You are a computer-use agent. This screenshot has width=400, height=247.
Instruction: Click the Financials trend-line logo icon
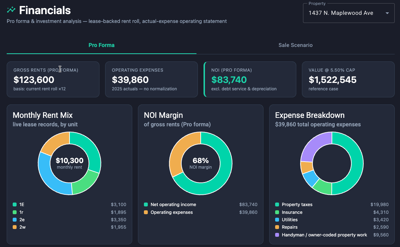pos(11,10)
